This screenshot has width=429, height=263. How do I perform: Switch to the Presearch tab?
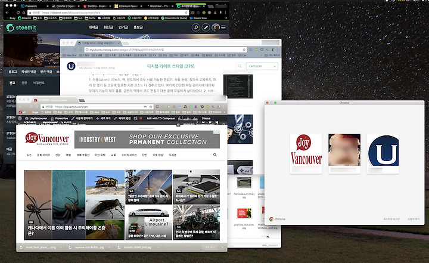tap(33, 6)
